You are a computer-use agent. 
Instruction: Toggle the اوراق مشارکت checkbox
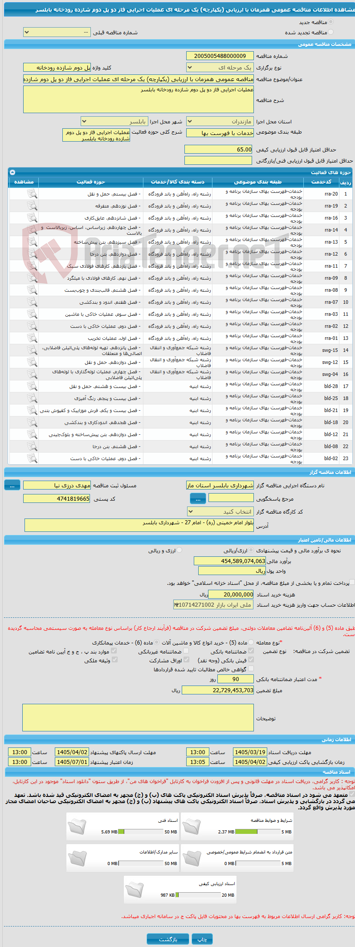(187, 660)
